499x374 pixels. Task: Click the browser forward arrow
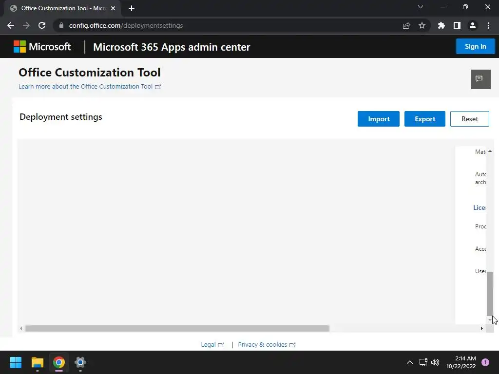coord(26,25)
